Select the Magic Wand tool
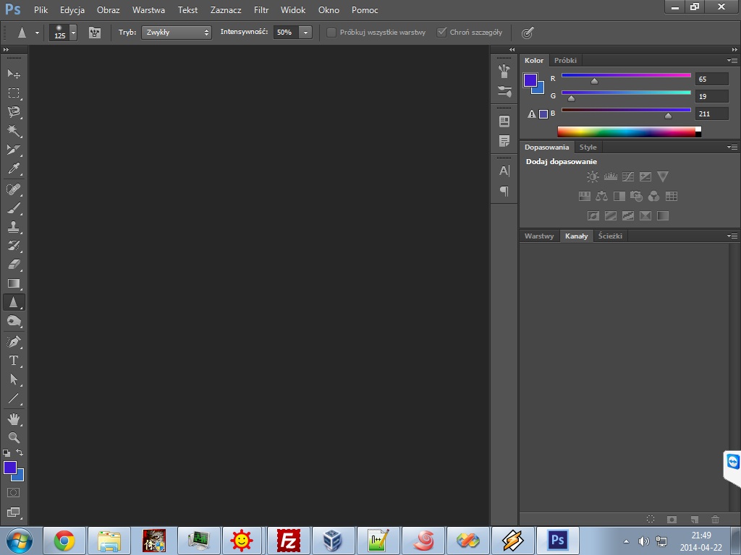 (x=14, y=130)
